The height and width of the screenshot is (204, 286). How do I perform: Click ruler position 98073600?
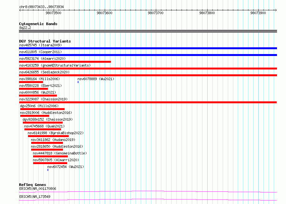104,13
